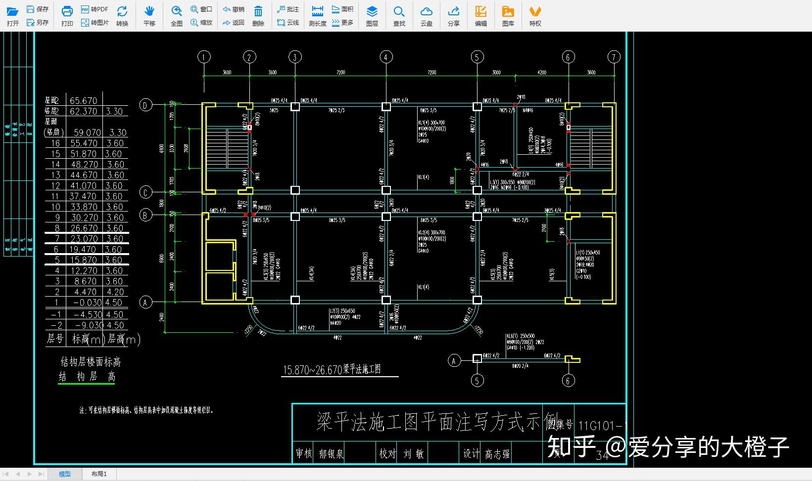812x481 pixels.
Task: Open 查找 search tool
Action: pos(399,16)
